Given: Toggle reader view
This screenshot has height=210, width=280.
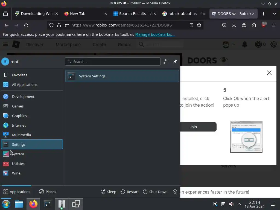Looking at the screenshot, I should coord(191,25).
